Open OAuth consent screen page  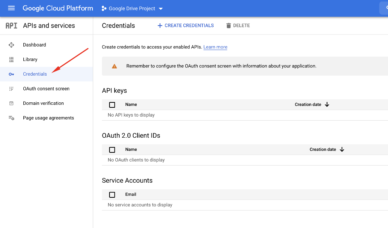click(x=47, y=89)
